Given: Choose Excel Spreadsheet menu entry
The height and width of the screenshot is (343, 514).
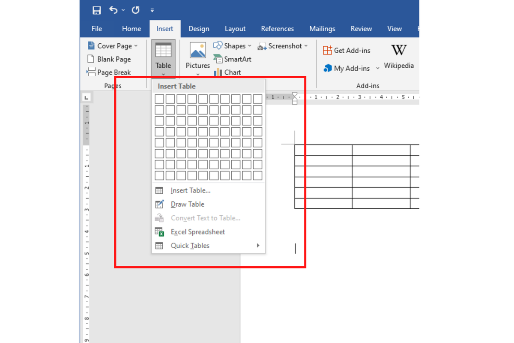Looking at the screenshot, I should point(198,232).
